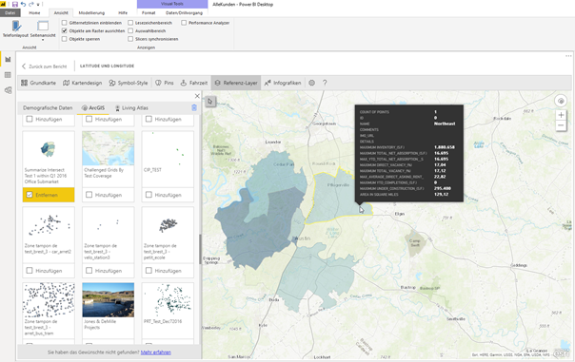575x362 pixels.
Task: Zoom in on the map
Action: [561, 115]
